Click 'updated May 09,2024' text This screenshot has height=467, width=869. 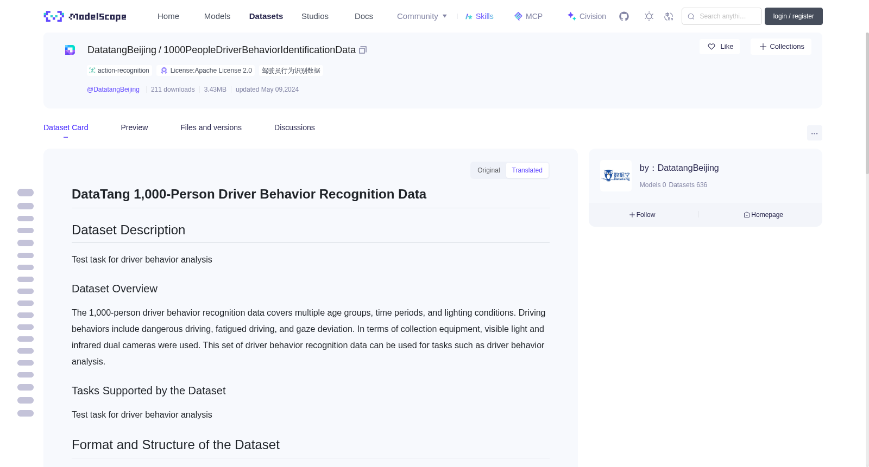point(267,89)
